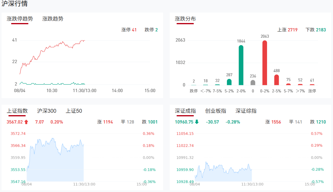This screenshot has height=192, width=333.
Task: Click the gray flat bar labeled 236
Action: coord(253,83)
